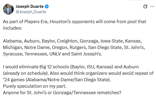Click "Michigan" in the team list
This screenshot has width=156, height=99.
[12, 47]
